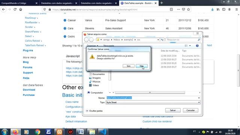Click the padlock site info icon
Image resolution: width=240 pixels, height=135 pixels.
(x=49, y=9)
